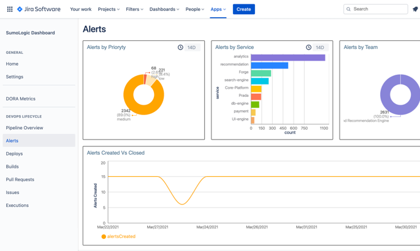Open Pull Requests in sidebar
The height and width of the screenshot is (251, 420).
pyautogui.click(x=20, y=179)
